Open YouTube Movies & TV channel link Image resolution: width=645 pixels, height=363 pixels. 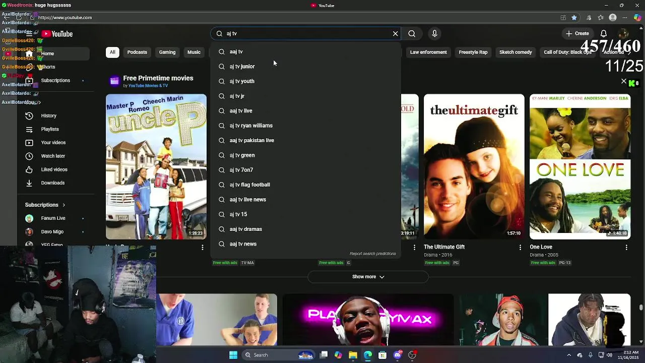(148, 86)
